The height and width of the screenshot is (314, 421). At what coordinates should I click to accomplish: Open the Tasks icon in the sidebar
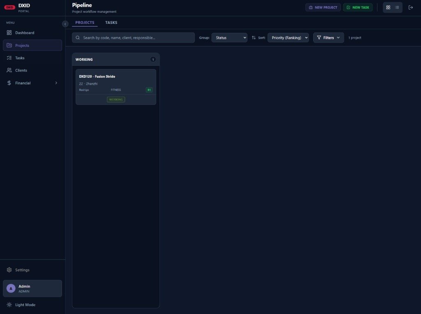point(9,58)
